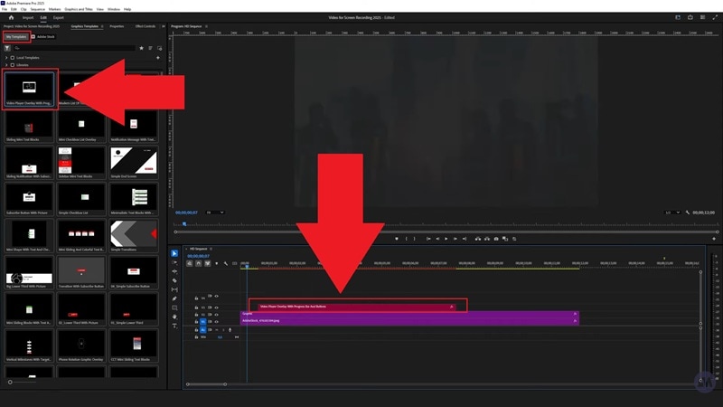Toggle Linked Selection in the timeline
This screenshot has width=723, height=407.
(208, 263)
